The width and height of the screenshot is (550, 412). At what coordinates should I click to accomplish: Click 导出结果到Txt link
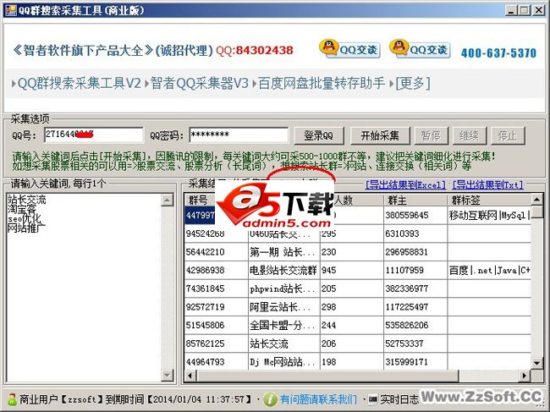pyautogui.click(x=487, y=184)
